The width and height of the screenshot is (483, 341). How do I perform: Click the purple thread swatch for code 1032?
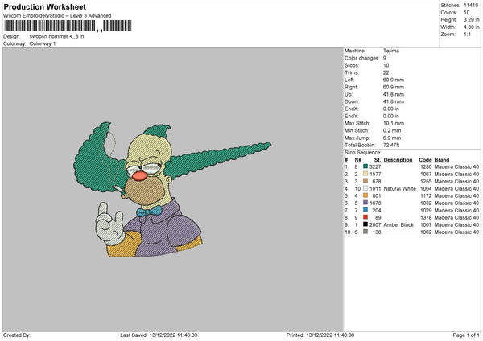tap(365, 203)
